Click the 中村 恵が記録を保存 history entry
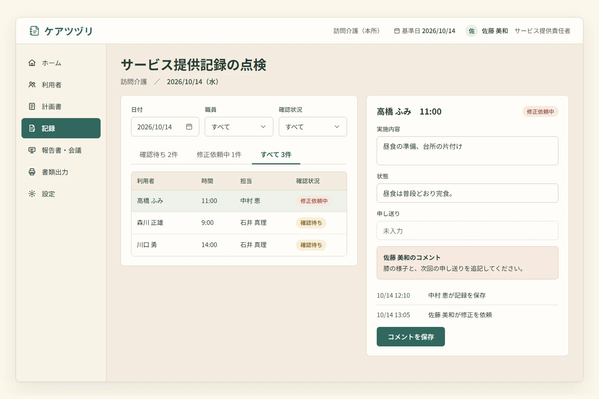The image size is (599, 399). 468,295
